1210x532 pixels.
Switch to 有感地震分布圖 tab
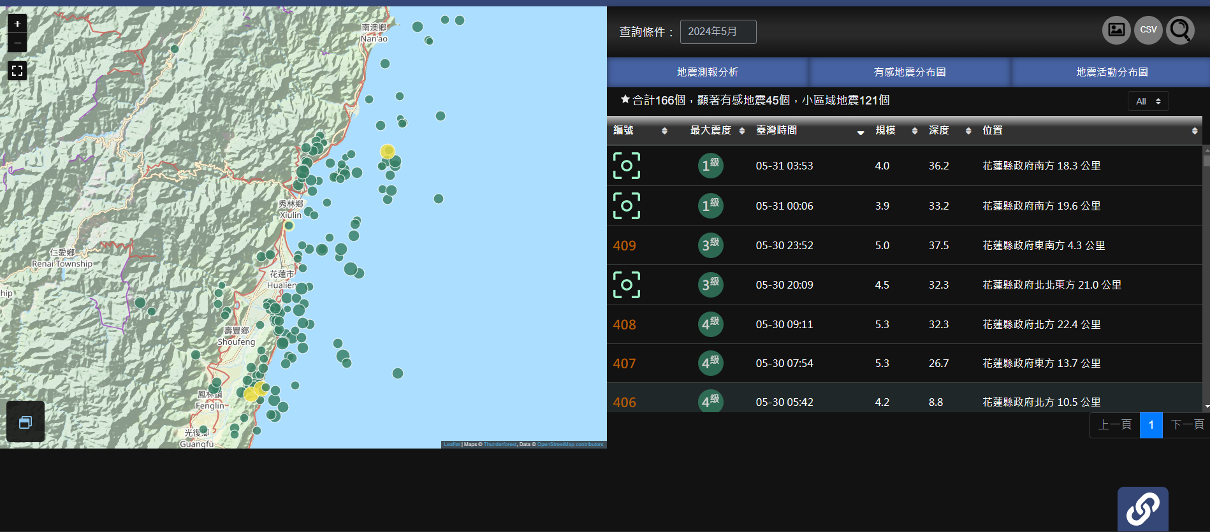909,72
